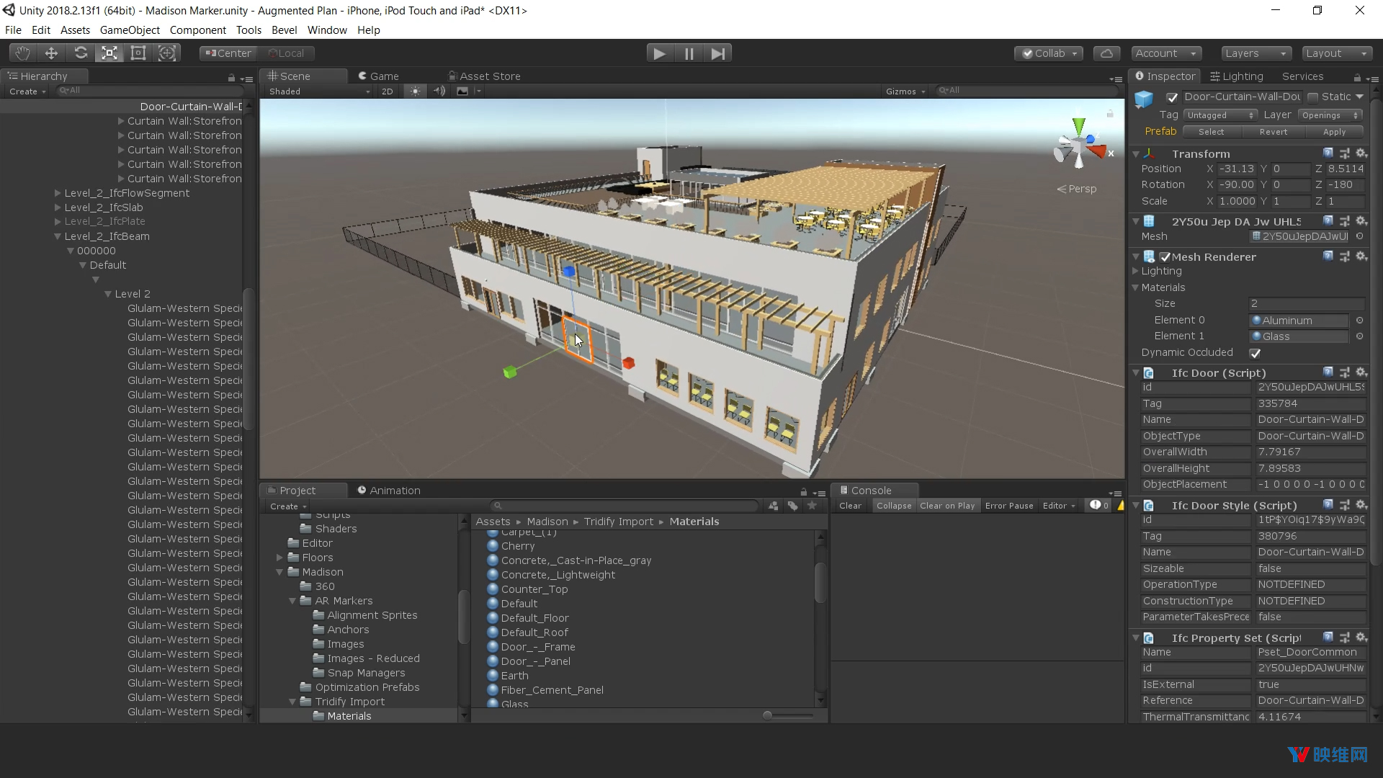
Task: Pick material for Element 1 circle
Action: pos(1359,336)
